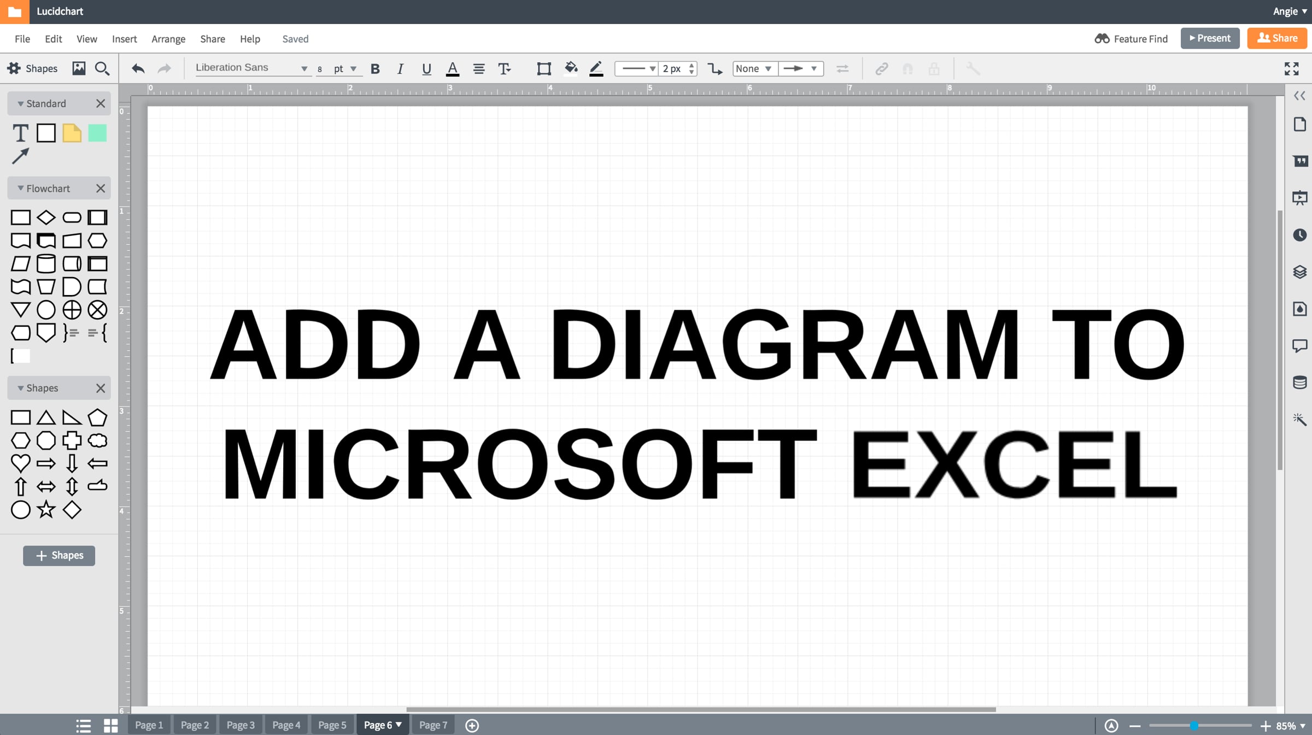Open the text options T icon
1312x735 pixels.
(504, 69)
